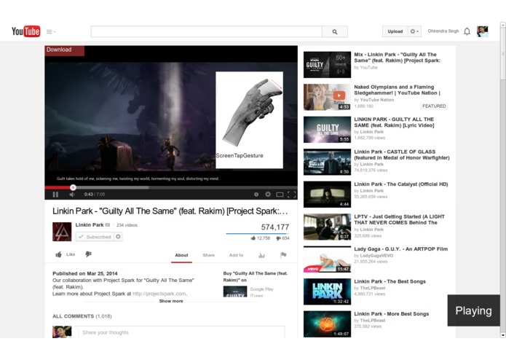Click the 0:43 / 7:05 time display
The width and height of the screenshot is (506, 360).
95,195
